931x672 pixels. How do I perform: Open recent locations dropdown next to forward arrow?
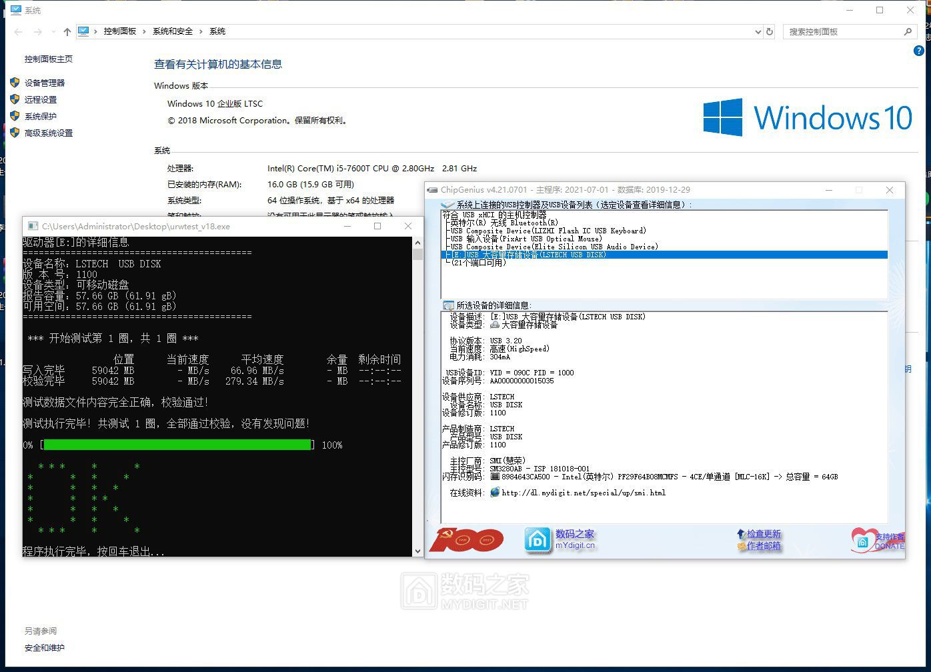pyautogui.click(x=53, y=32)
